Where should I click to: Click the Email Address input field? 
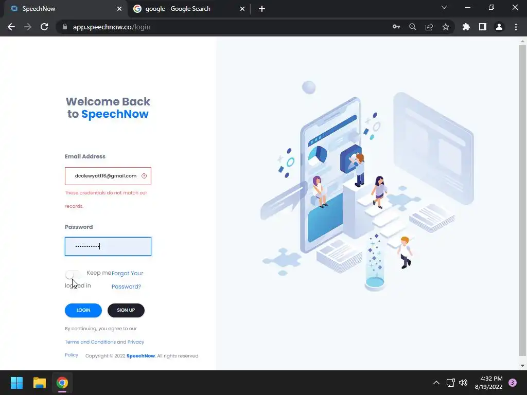pyautogui.click(x=108, y=176)
